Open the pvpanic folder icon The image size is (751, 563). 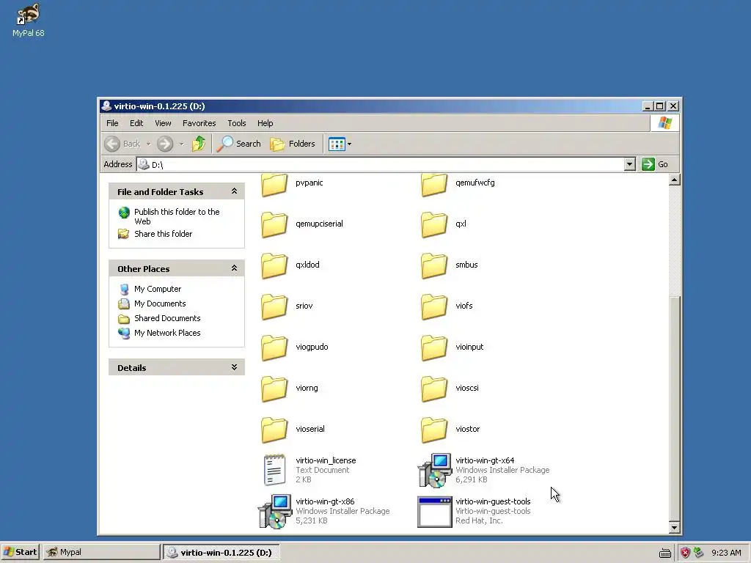coord(274,185)
